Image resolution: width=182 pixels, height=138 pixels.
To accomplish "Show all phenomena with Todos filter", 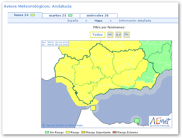I will tap(97, 35).
